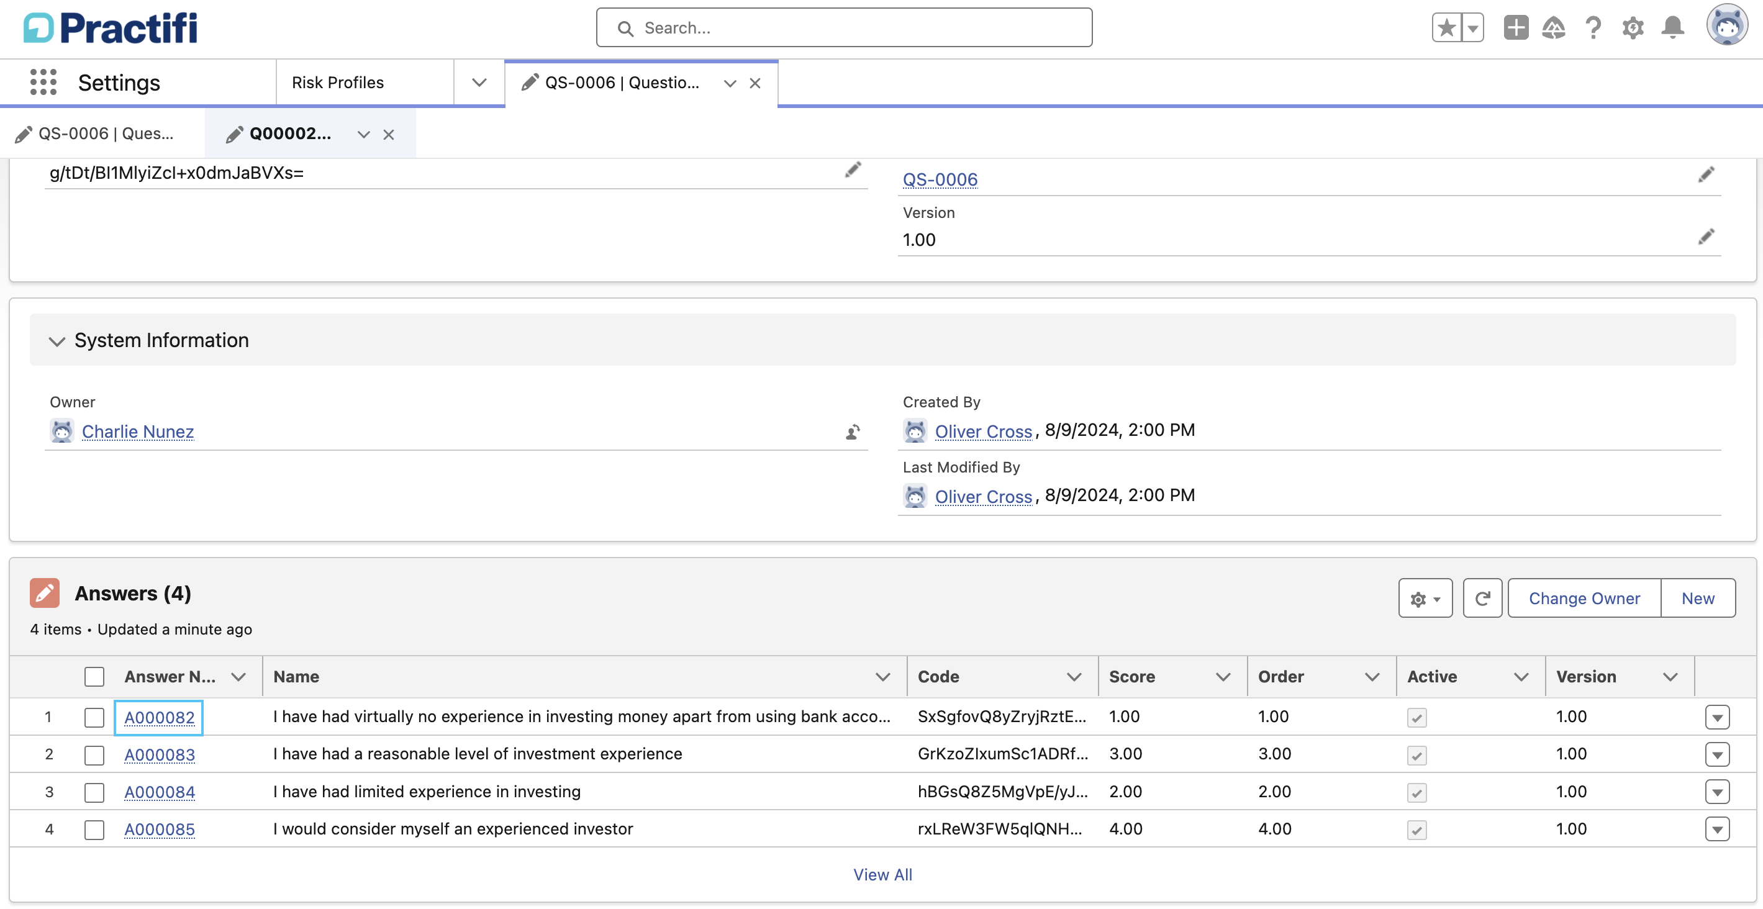
Task: Open the Version column header menu
Action: tap(1670, 677)
